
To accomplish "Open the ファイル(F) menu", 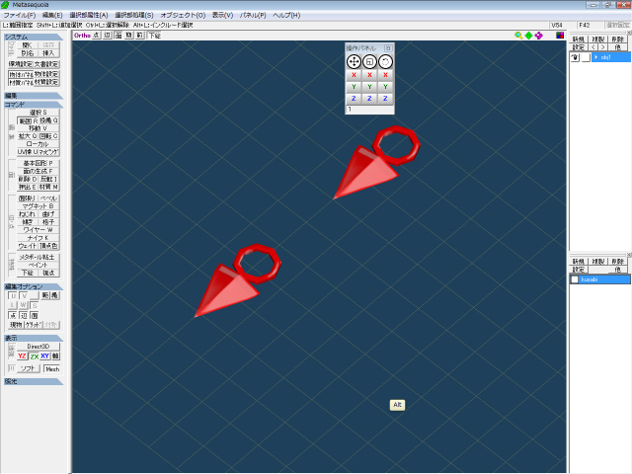I will pos(19,16).
